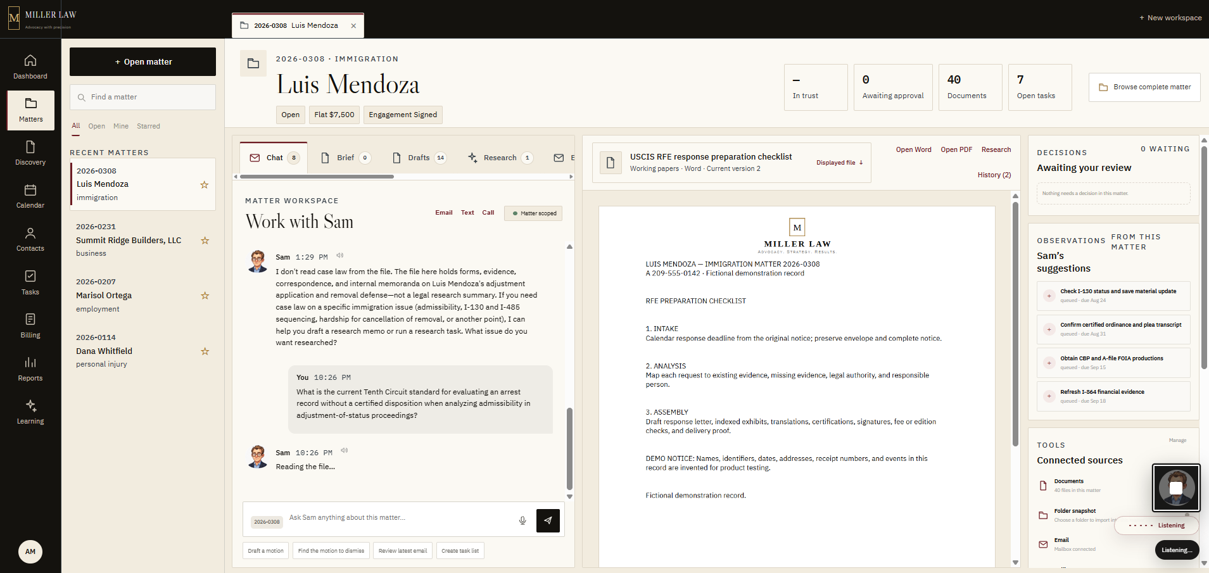Screen dimensions: 1209x573
Task: Click Browse complete matter button
Action: [x=1144, y=87]
